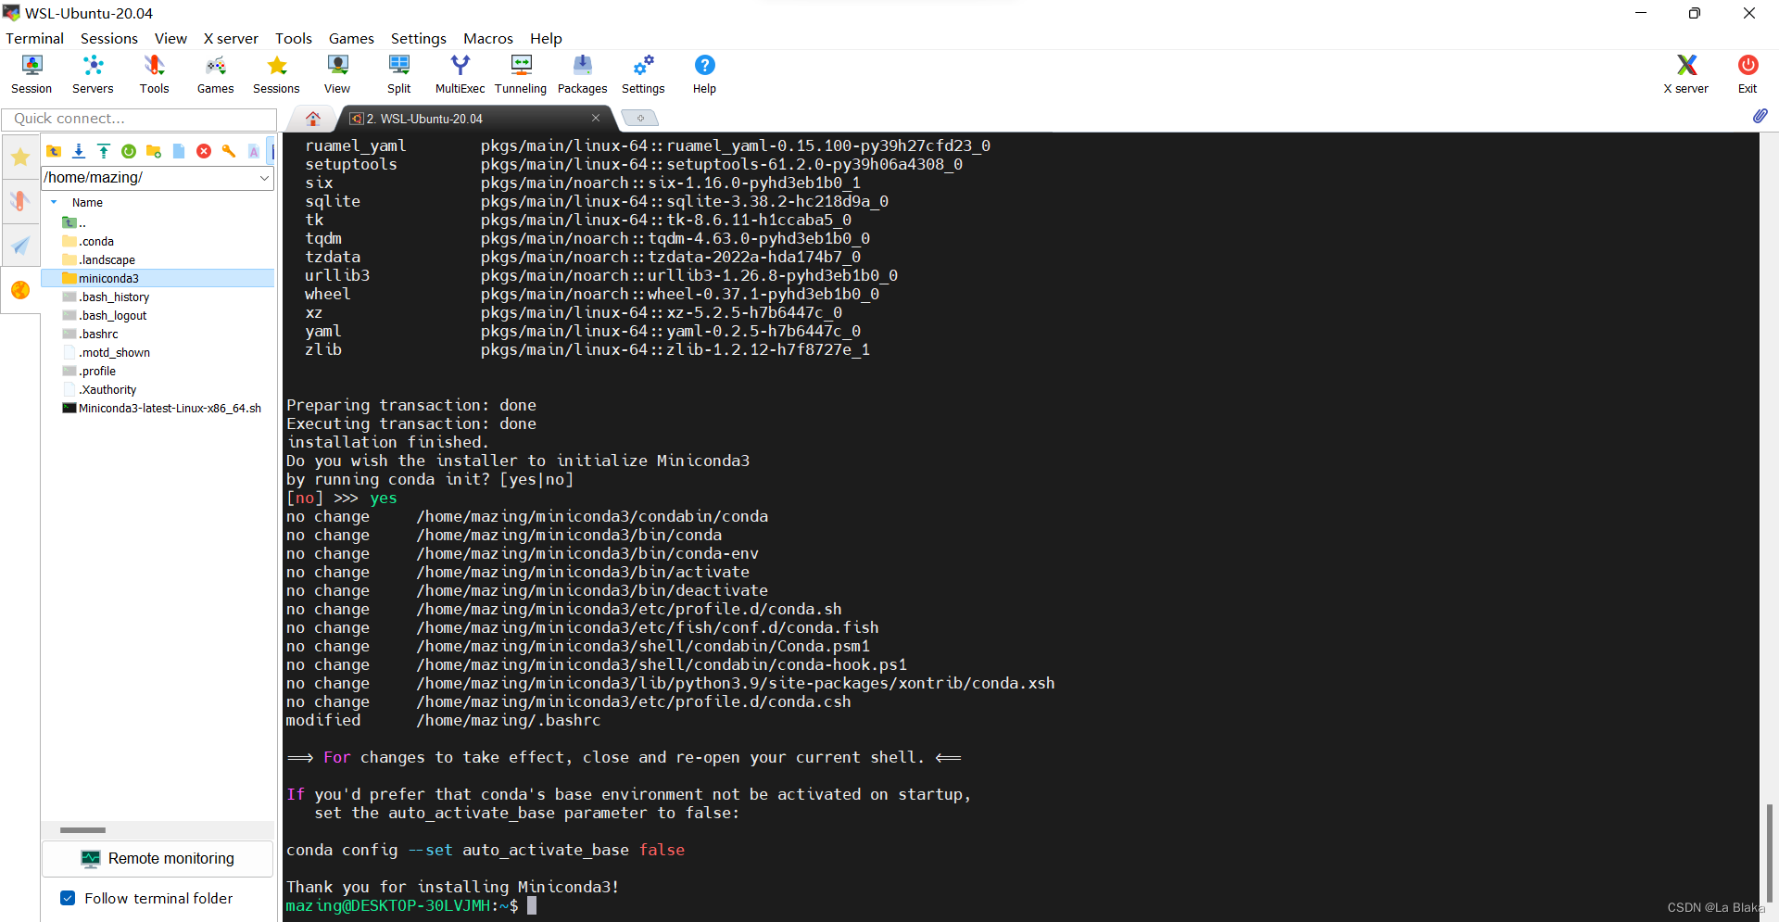Split the terminal view
This screenshot has width=1779, height=922.
point(398,74)
